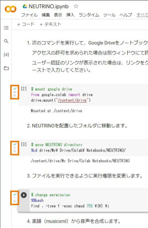Image resolution: width=148 pixels, height=228 pixels.
Task: Open the ランタイム menu
Action: [89, 15]
